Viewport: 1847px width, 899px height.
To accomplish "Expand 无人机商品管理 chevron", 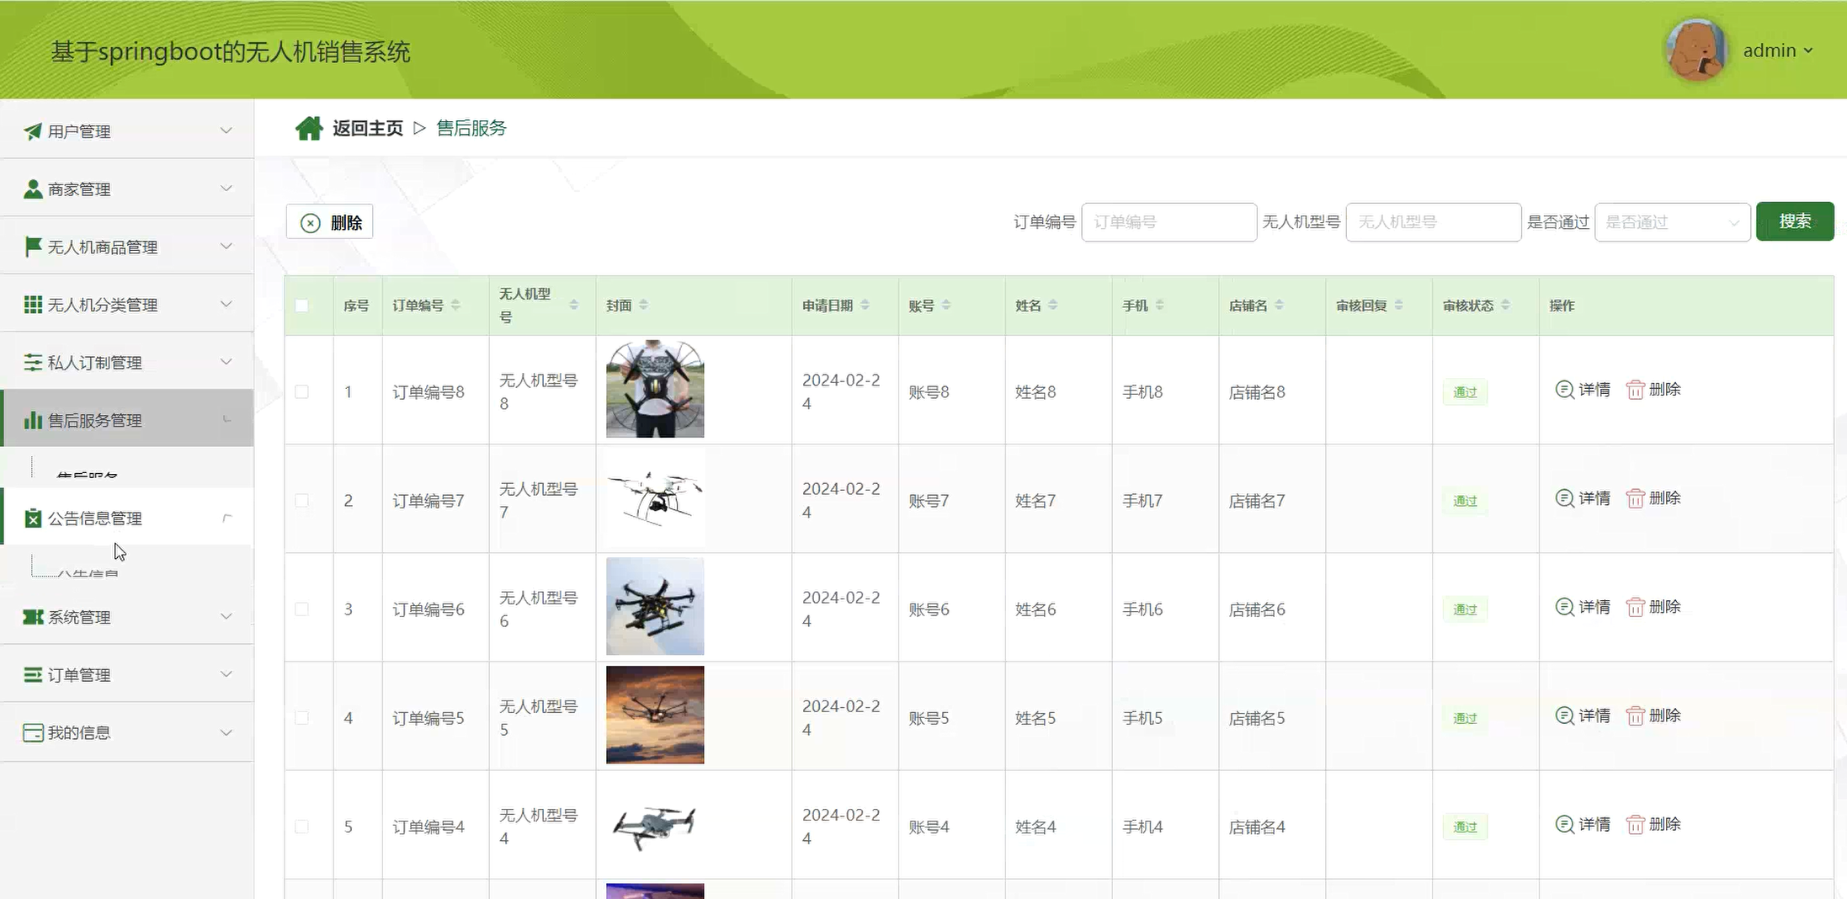I will [226, 247].
